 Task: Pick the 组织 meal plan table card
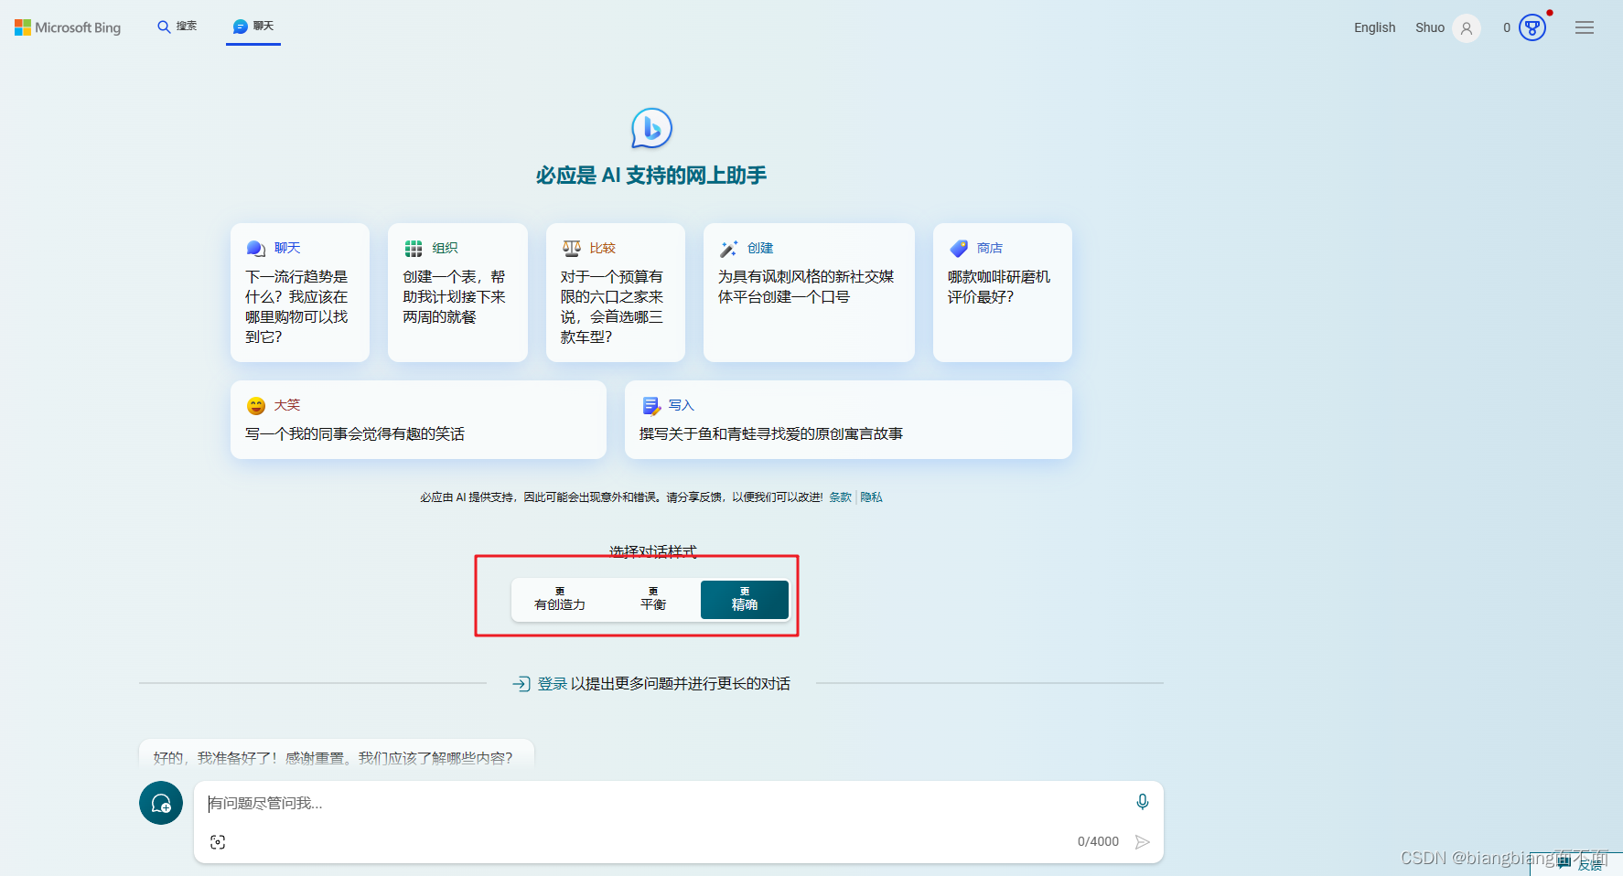pos(457,293)
